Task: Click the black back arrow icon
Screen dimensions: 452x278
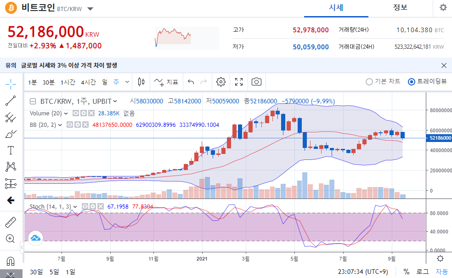Action: (11, 200)
